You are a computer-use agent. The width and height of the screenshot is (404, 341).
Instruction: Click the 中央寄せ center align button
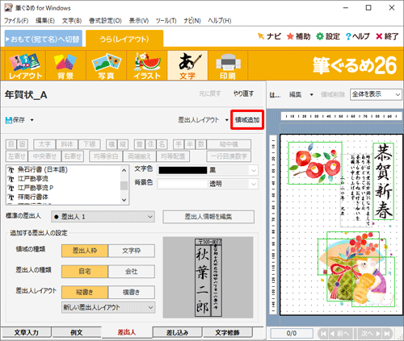click(45, 156)
